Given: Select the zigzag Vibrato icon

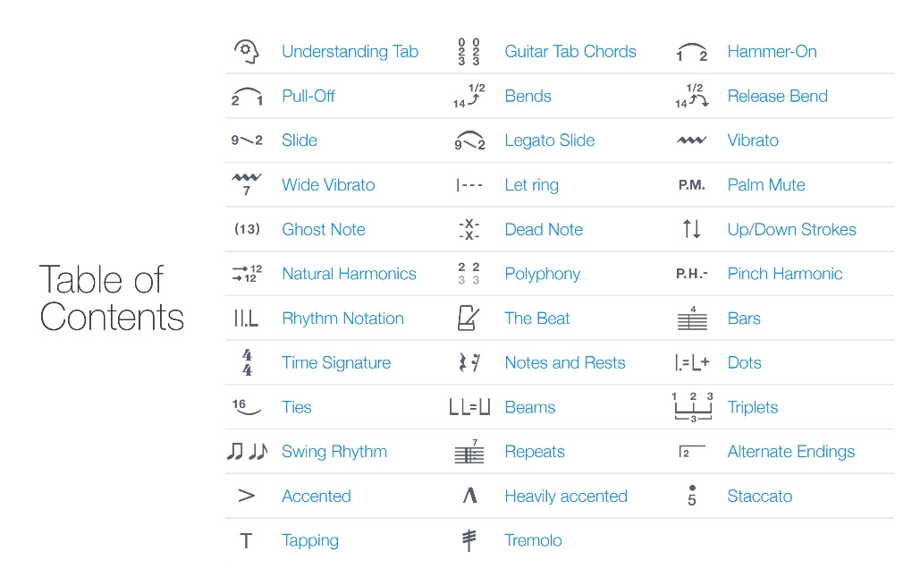Looking at the screenshot, I should click(x=691, y=140).
